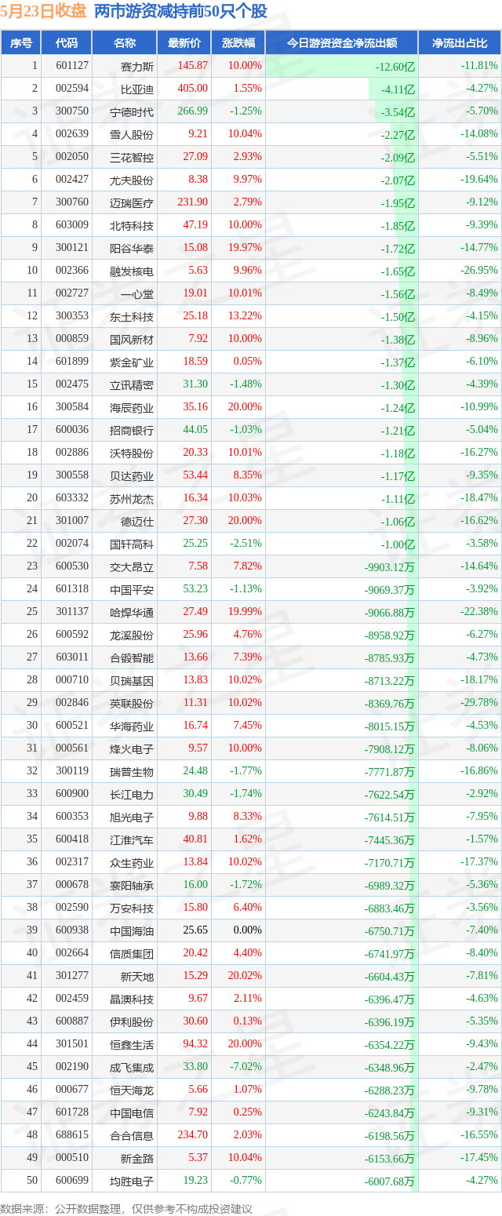Select stock name 一心堂
502x1216 pixels.
click(x=137, y=293)
